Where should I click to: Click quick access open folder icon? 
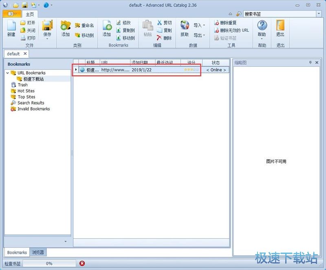click(16, 5)
